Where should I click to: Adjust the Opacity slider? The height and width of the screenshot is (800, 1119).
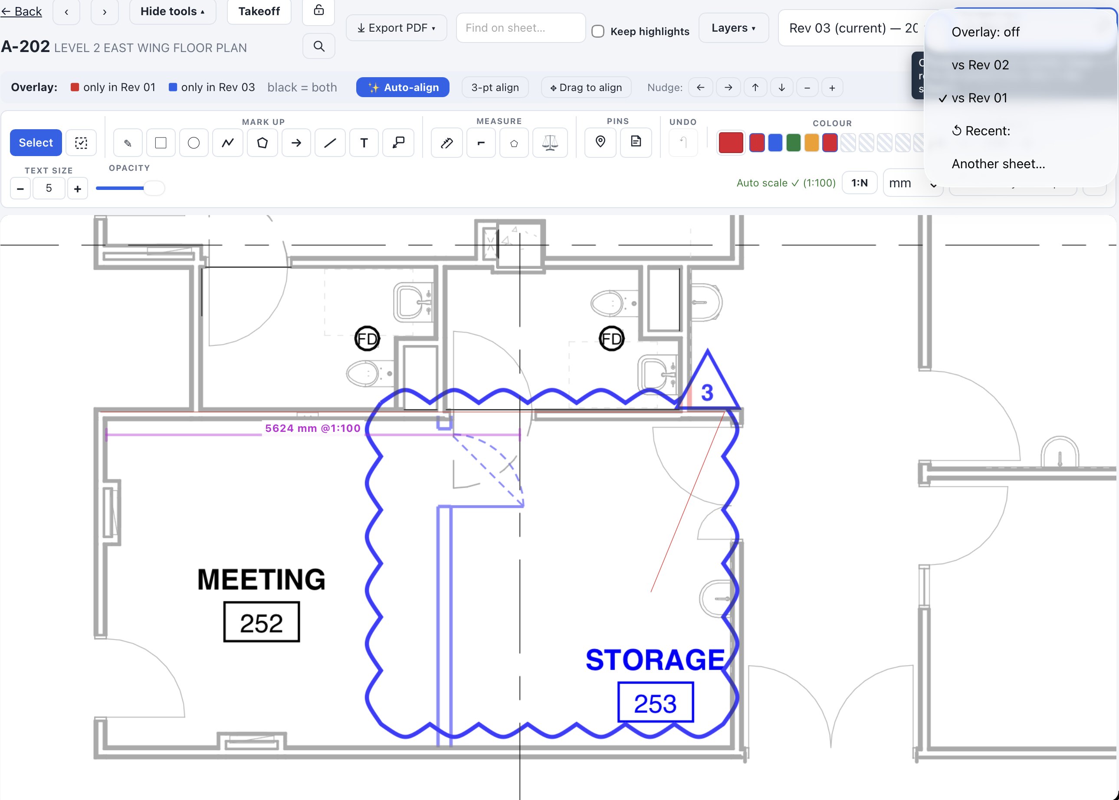click(130, 188)
